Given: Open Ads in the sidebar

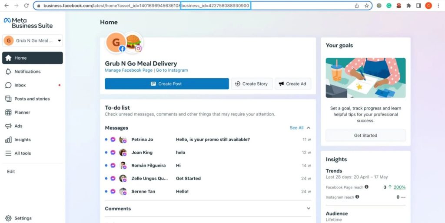Looking at the screenshot, I should 33,126.
